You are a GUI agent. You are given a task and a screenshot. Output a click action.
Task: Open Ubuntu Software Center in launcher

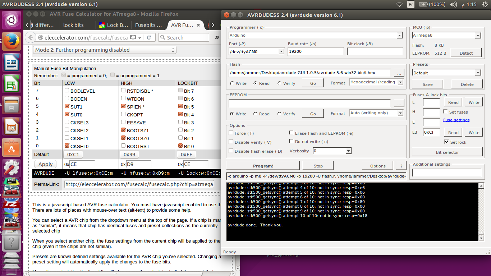pyautogui.click(x=12, y=148)
